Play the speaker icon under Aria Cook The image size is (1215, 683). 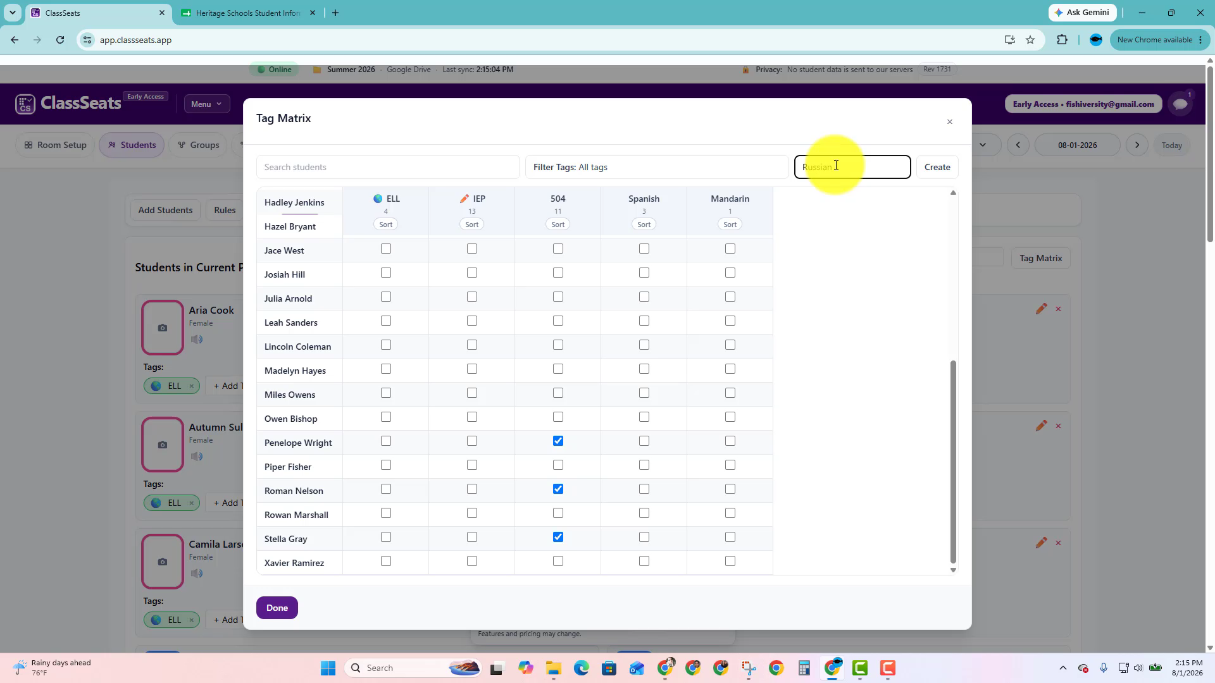pyautogui.click(x=197, y=340)
